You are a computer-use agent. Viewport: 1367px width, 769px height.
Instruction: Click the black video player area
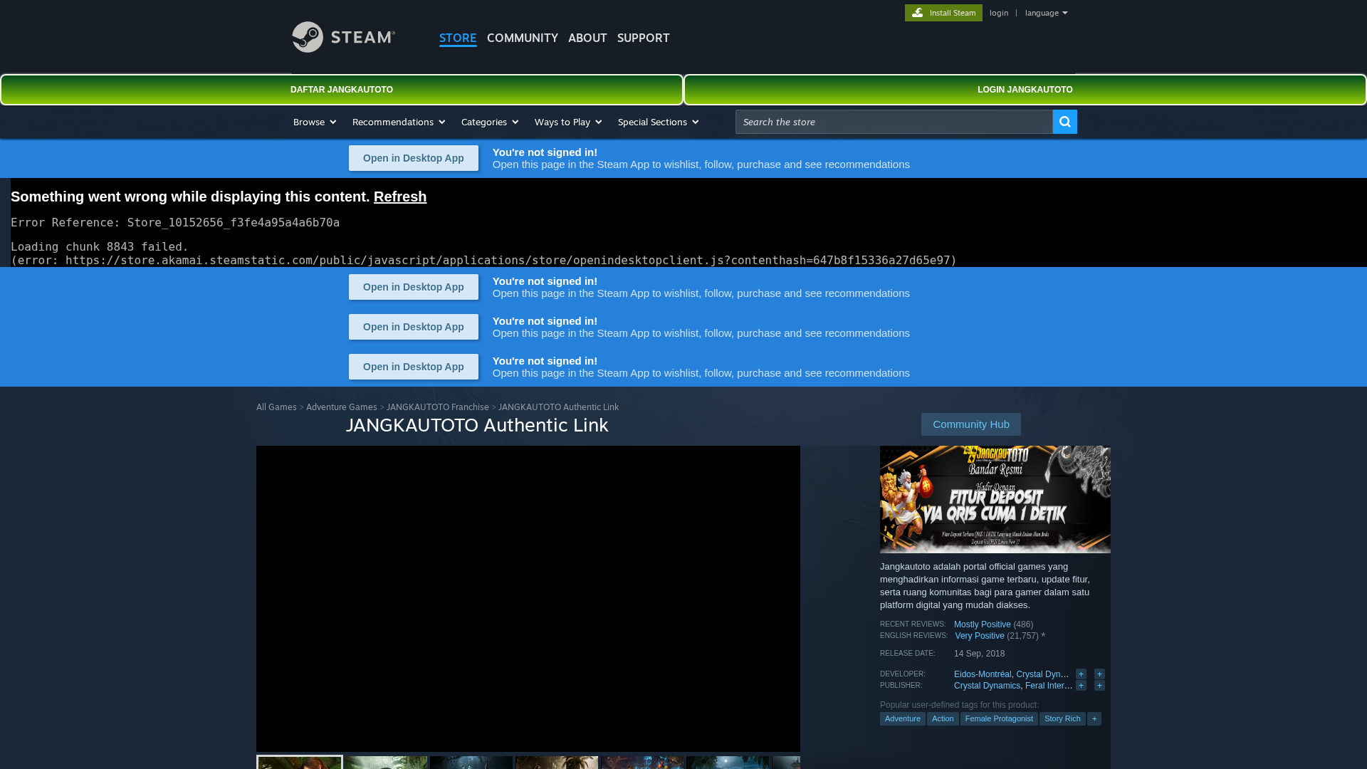click(x=528, y=598)
